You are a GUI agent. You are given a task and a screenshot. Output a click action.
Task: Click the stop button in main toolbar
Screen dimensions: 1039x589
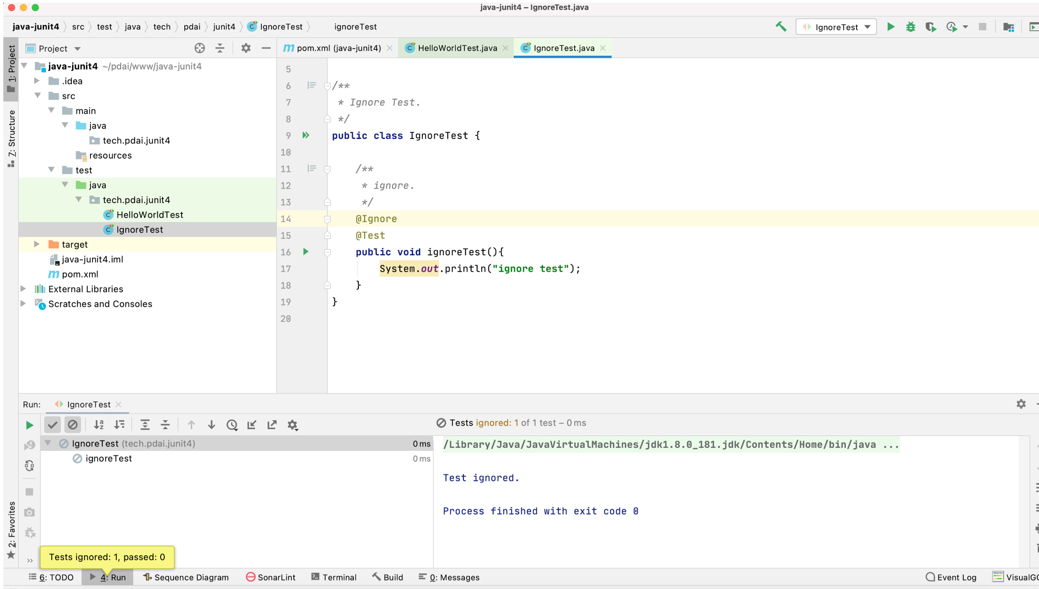tap(982, 27)
